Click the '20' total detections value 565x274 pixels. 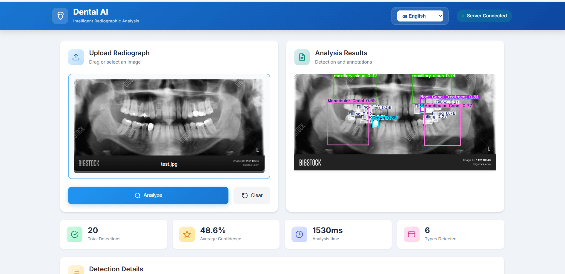93,230
